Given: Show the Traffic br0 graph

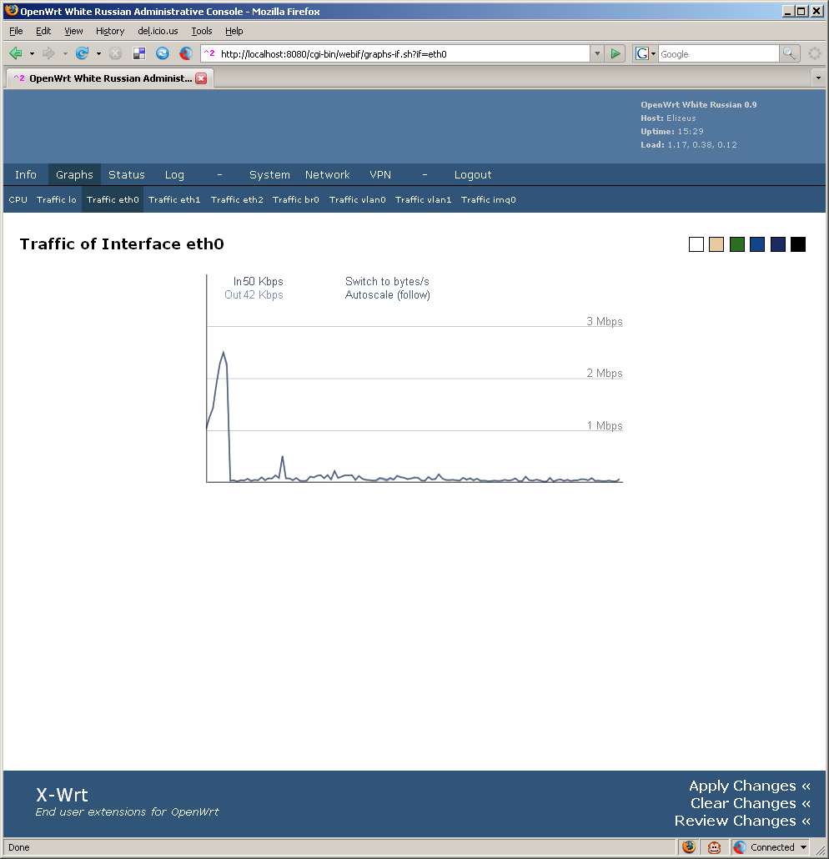Looking at the screenshot, I should point(296,200).
